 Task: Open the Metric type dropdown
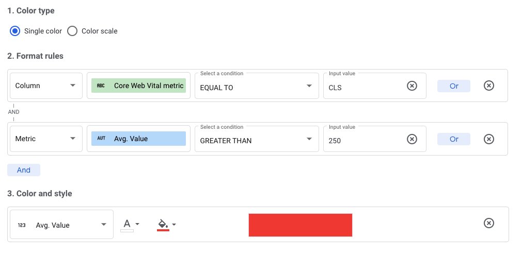46,139
